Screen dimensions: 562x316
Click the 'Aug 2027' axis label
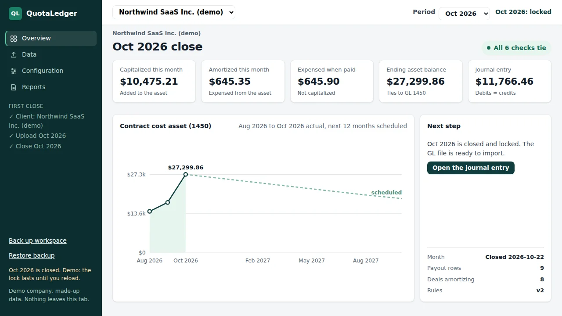[366, 261]
